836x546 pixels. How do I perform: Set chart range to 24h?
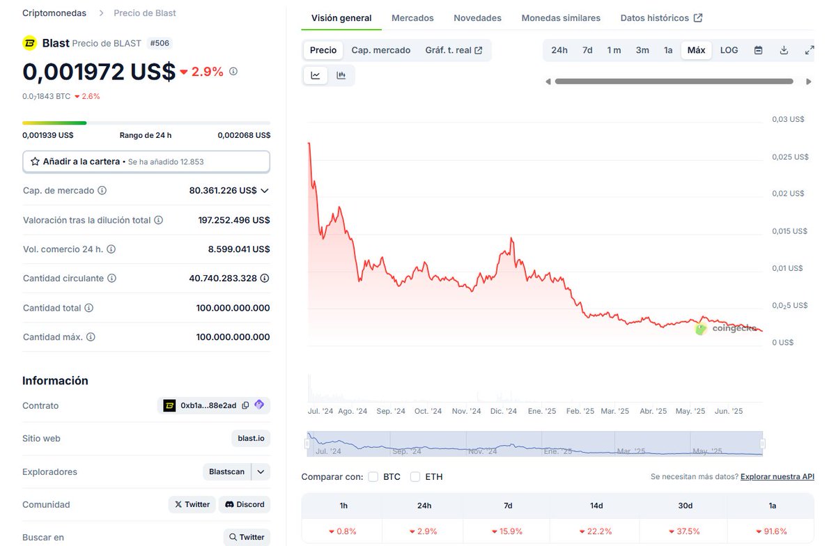click(559, 50)
